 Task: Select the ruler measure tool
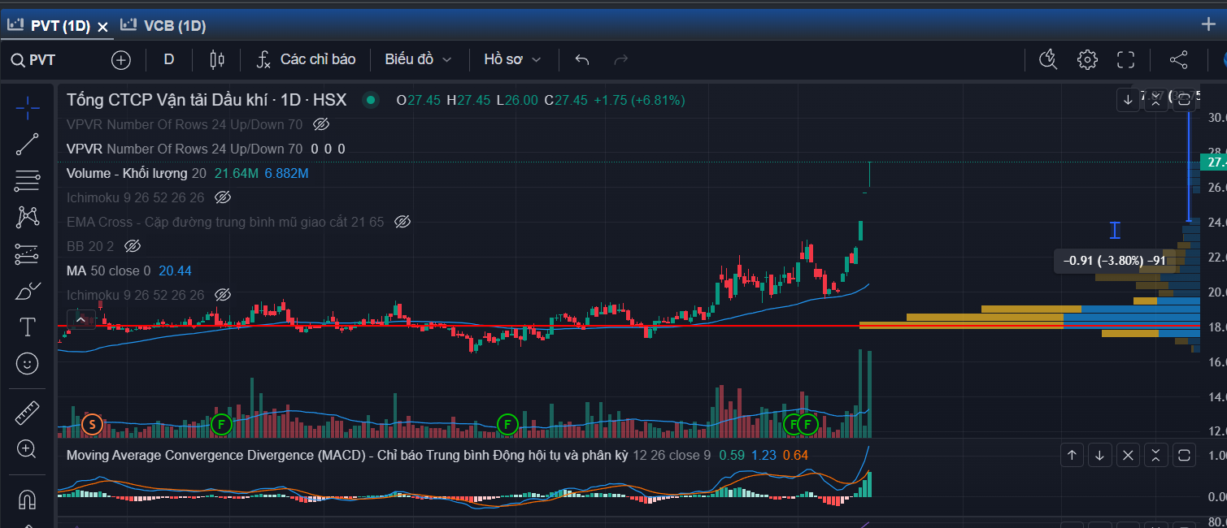(x=27, y=413)
